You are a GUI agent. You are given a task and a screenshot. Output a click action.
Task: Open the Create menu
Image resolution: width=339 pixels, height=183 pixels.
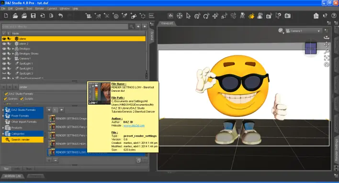19,9
